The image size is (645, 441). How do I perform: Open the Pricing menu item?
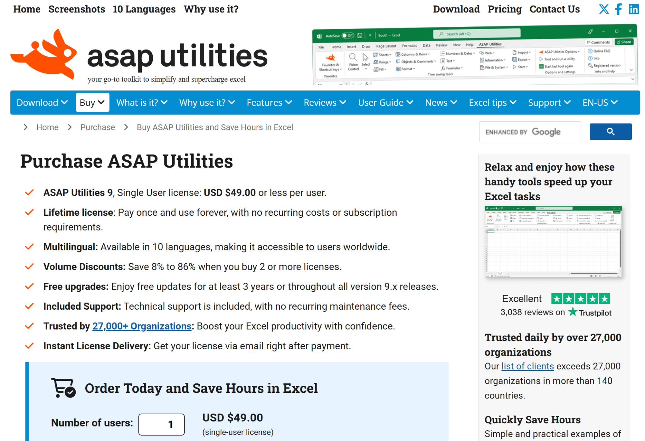[x=505, y=9]
